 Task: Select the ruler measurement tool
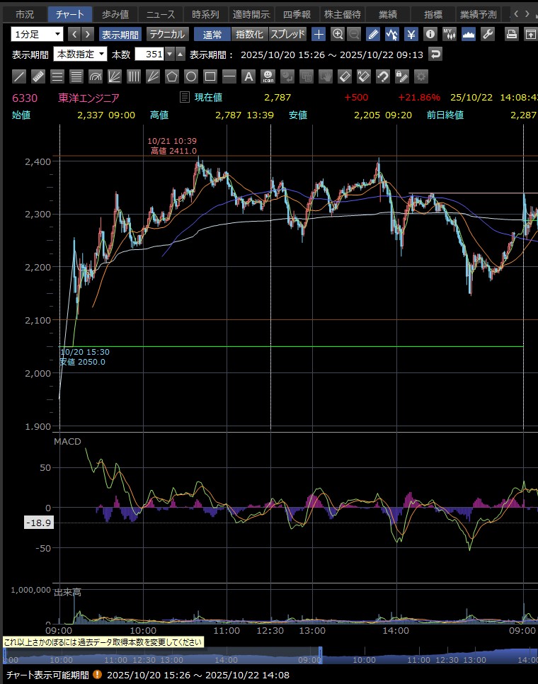(39, 76)
